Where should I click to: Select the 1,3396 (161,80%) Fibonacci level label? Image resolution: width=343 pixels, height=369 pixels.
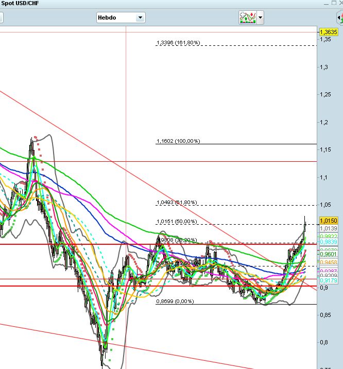pyautogui.click(x=178, y=43)
